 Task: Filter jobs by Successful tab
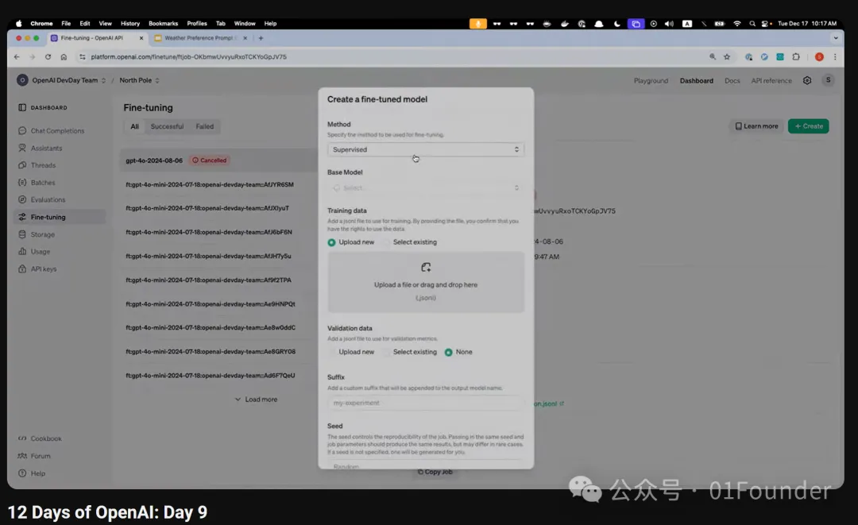pos(167,126)
